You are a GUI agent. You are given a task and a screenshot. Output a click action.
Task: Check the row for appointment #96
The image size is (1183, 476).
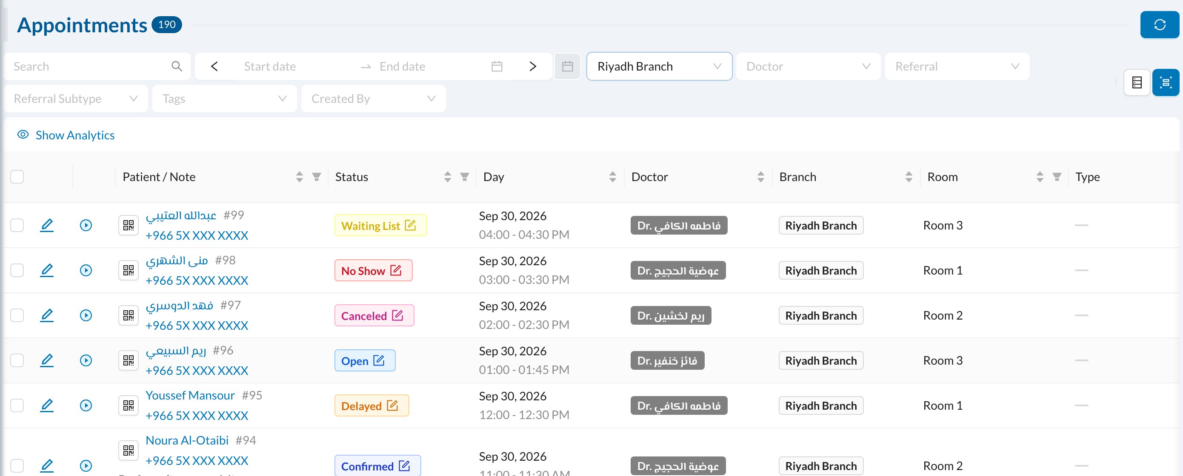[x=17, y=360]
